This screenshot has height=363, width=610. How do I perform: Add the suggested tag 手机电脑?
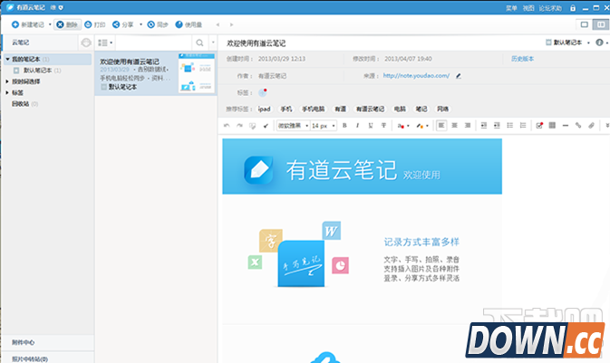pos(314,110)
